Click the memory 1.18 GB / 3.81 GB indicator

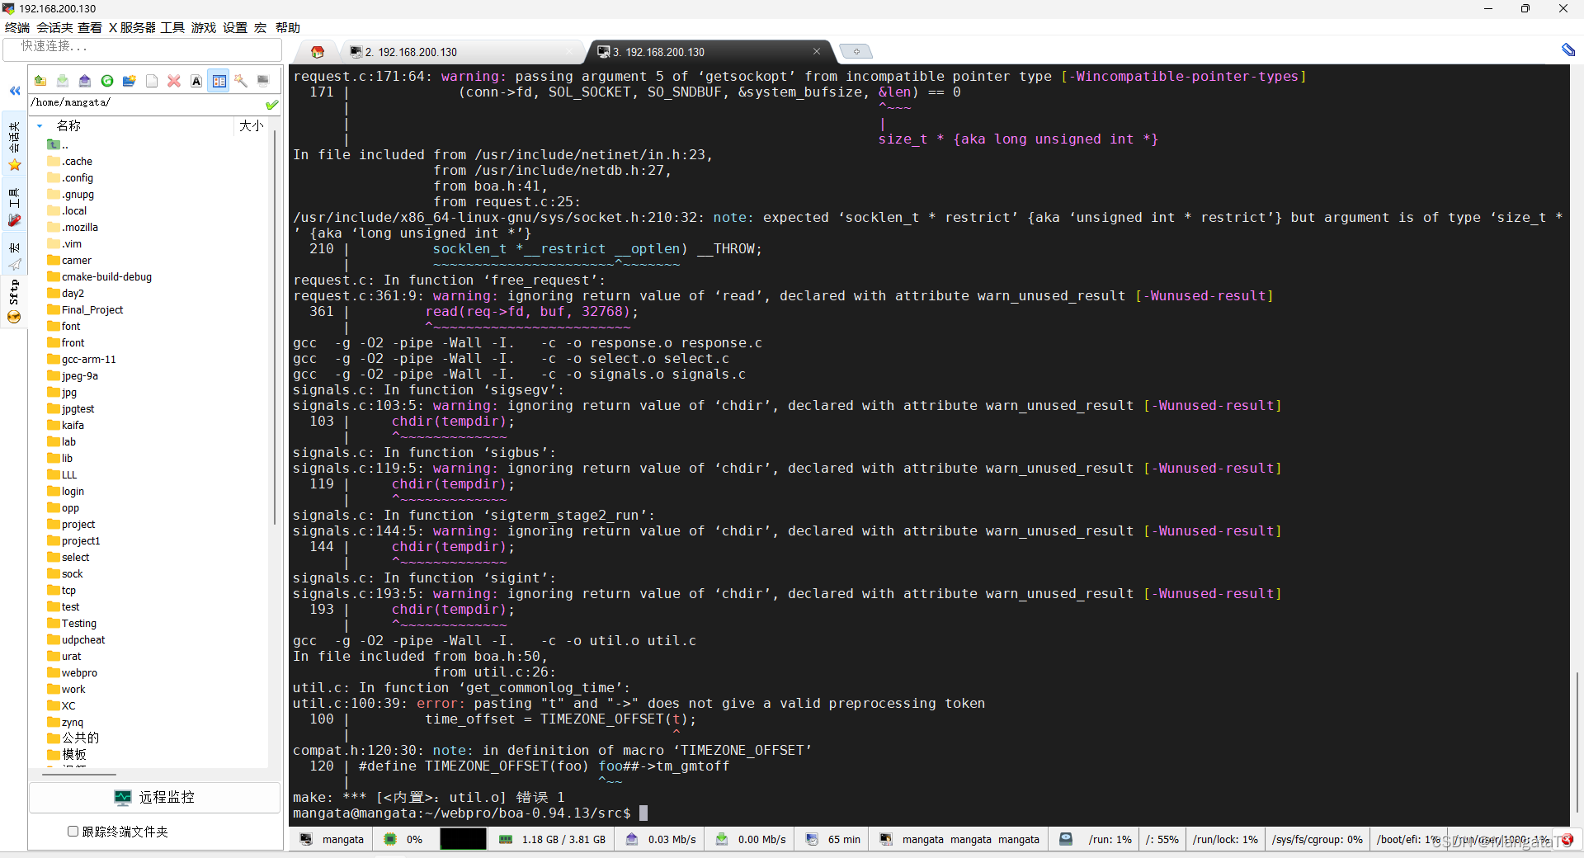click(x=552, y=840)
